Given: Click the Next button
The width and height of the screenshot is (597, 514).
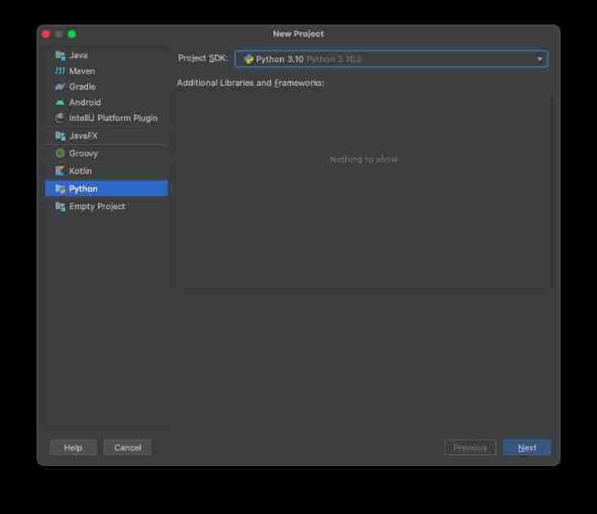Looking at the screenshot, I should (527, 447).
